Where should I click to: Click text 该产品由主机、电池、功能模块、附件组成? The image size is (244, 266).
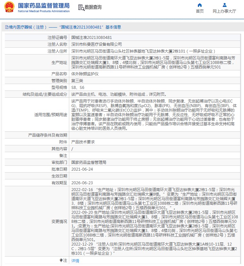(108, 94)
